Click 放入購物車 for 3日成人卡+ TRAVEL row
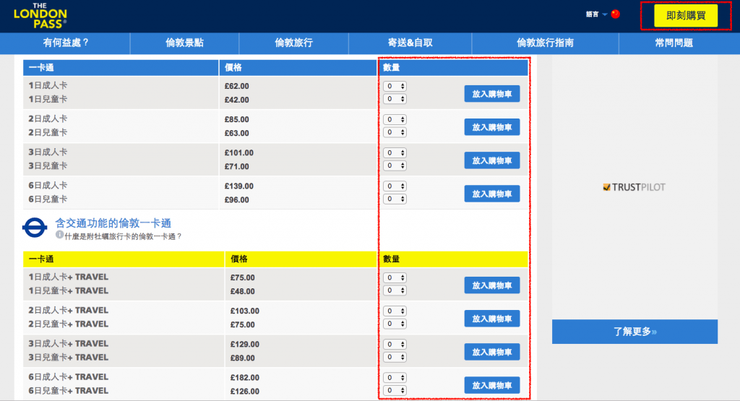 point(491,352)
